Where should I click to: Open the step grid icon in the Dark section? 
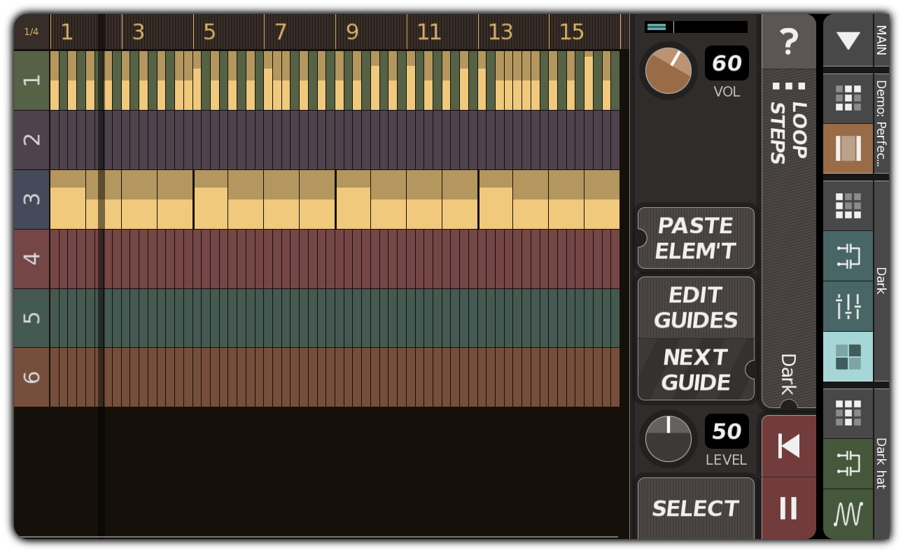(x=848, y=206)
